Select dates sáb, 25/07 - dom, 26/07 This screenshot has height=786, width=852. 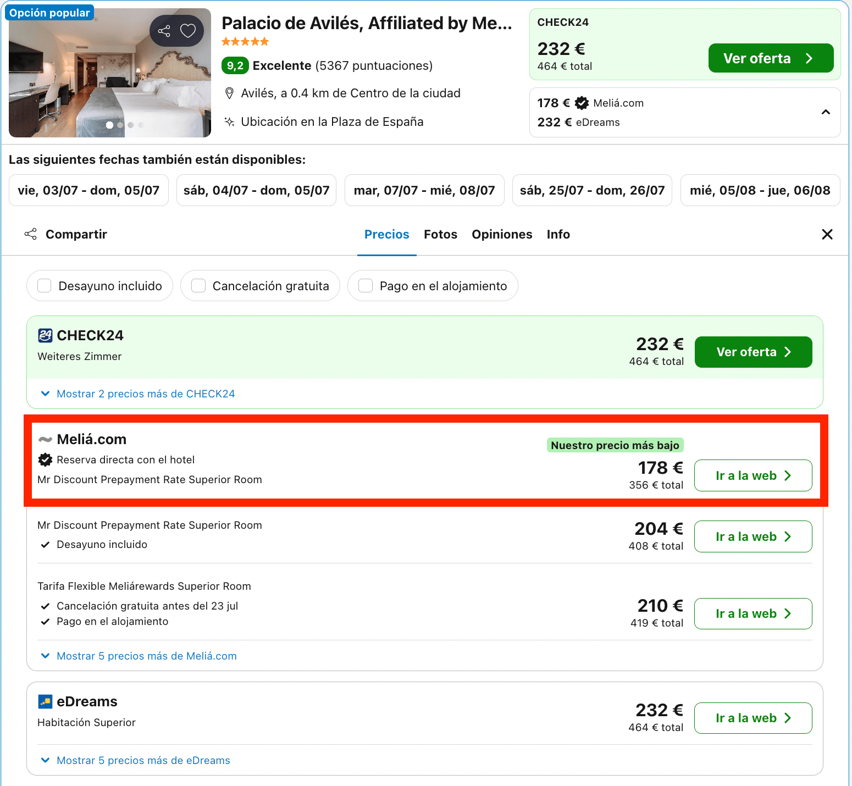click(x=592, y=190)
